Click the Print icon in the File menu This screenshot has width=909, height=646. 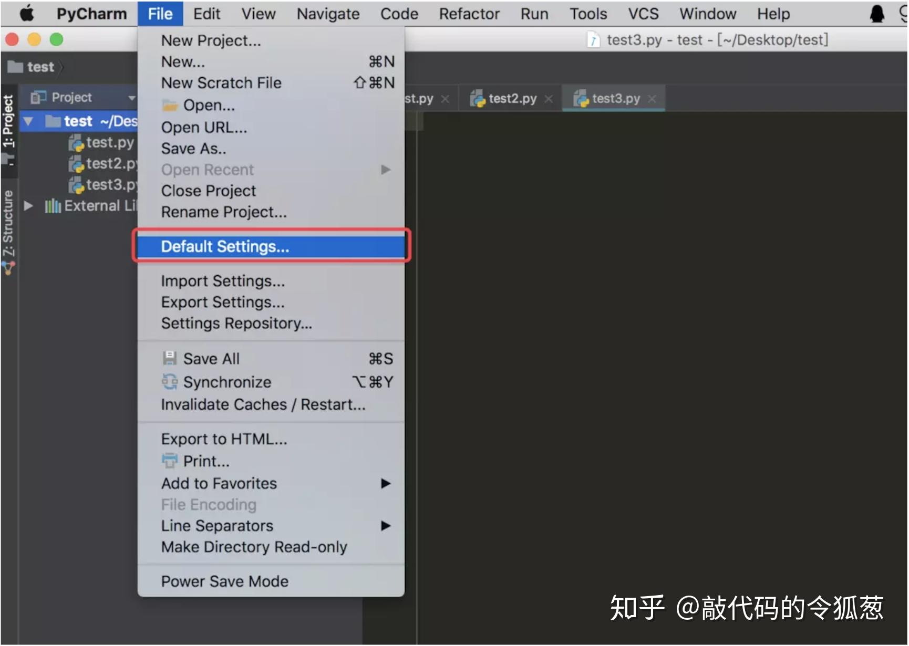169,461
